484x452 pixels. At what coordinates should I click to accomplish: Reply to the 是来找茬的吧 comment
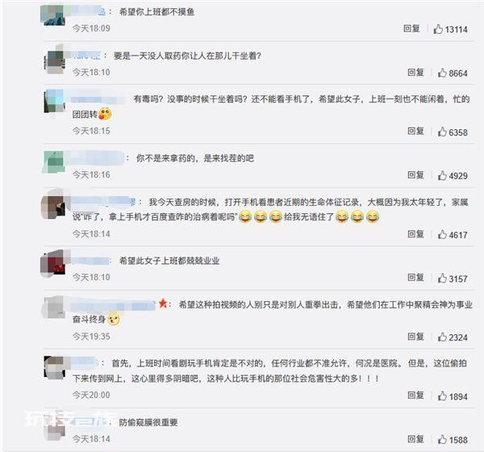point(415,175)
